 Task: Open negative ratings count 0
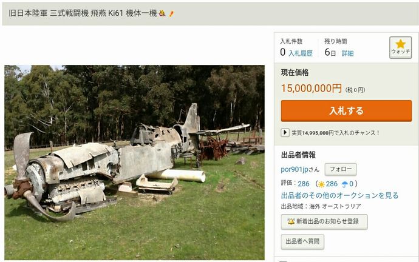coord(351,184)
